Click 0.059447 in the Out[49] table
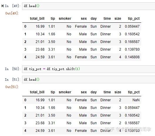The width and height of the screenshot is (155, 136). pos(132,26)
